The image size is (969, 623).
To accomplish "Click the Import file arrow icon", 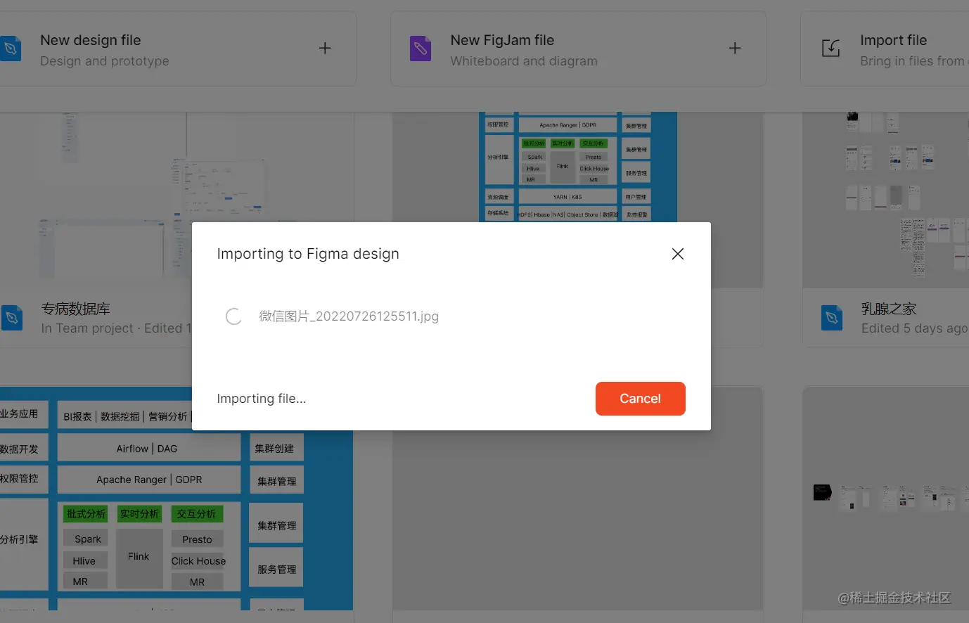I will click(x=831, y=49).
